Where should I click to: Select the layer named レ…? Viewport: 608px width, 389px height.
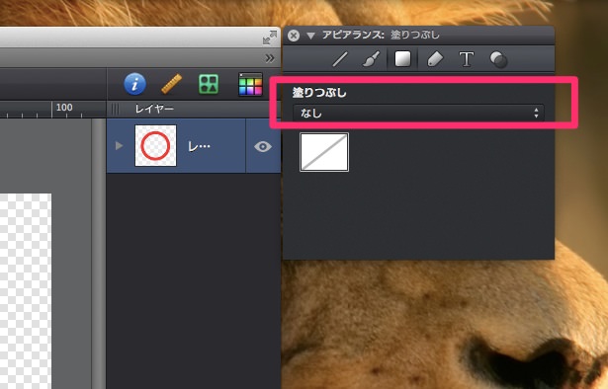coord(199,146)
